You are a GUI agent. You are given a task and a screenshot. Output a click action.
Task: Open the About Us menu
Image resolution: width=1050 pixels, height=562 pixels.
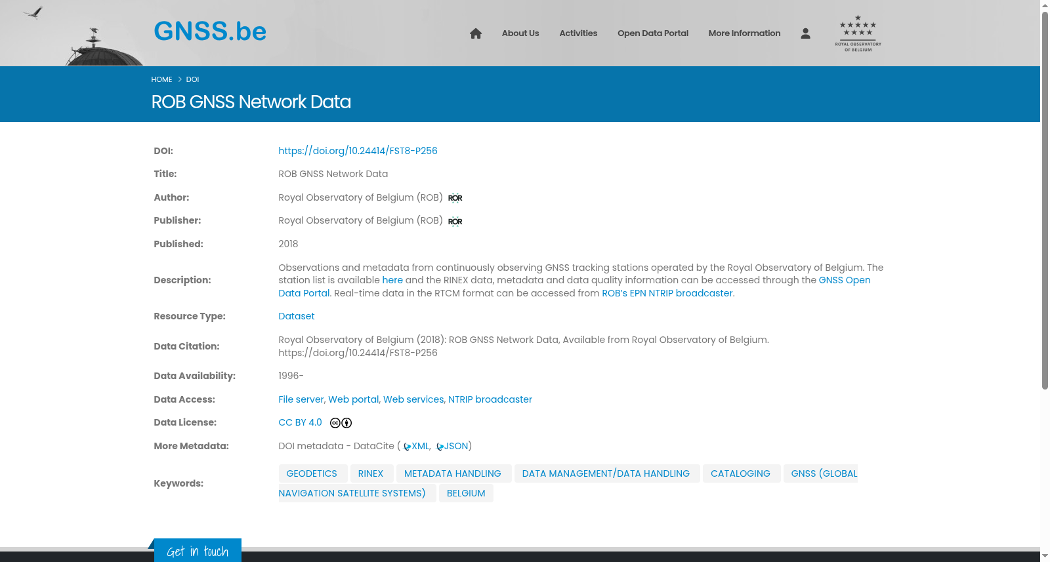pyautogui.click(x=520, y=33)
